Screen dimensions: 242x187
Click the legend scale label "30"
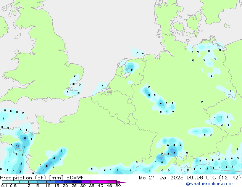pyautogui.click(x=83, y=185)
